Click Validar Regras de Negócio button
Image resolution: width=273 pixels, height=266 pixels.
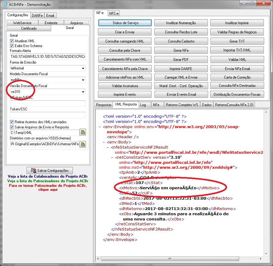coord(237,32)
